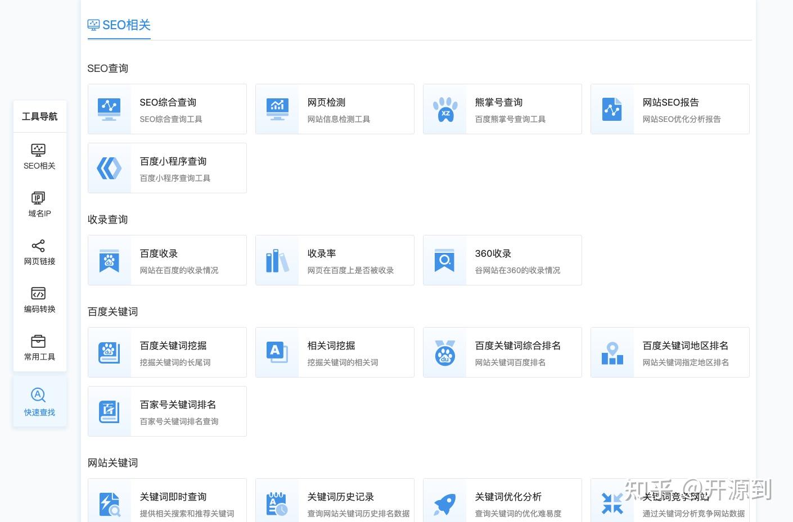The width and height of the screenshot is (793, 522).
Task: Select the 百度关键词地区排名 map icon
Action: (612, 352)
